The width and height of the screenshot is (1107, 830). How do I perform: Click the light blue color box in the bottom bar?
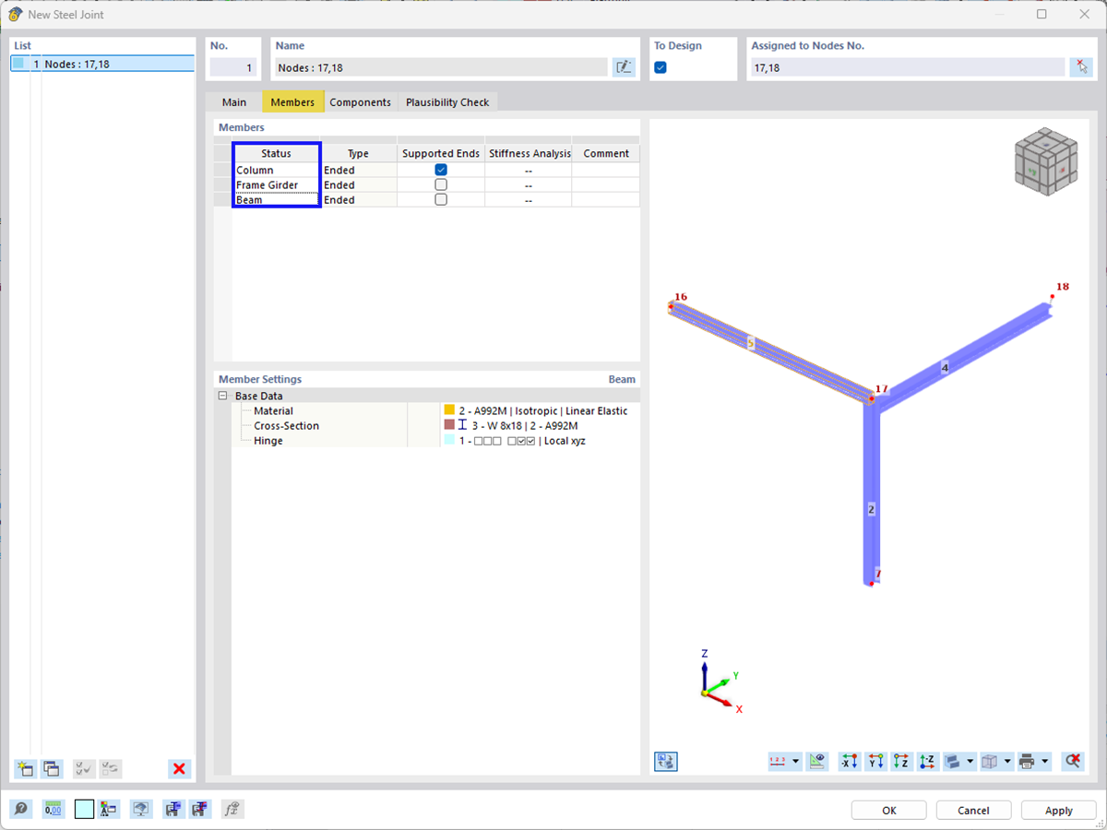84,810
